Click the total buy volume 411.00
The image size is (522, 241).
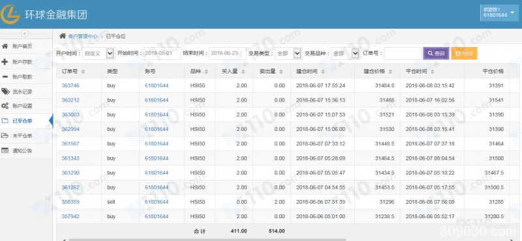pyautogui.click(x=239, y=231)
